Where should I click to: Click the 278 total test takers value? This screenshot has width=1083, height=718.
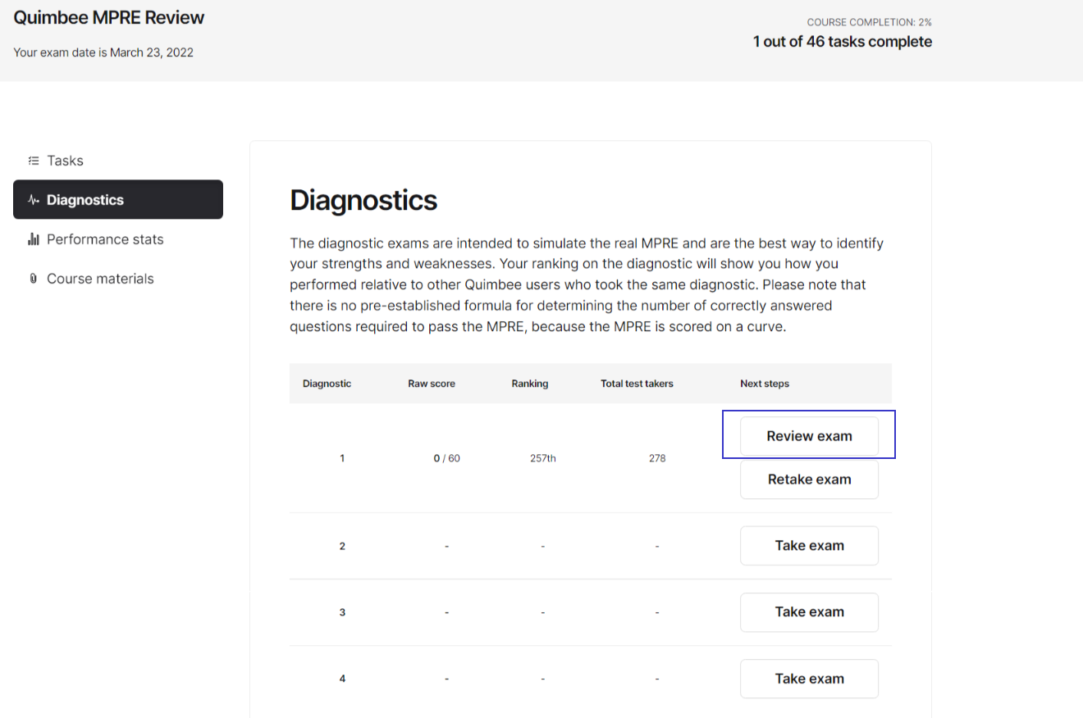click(x=657, y=458)
